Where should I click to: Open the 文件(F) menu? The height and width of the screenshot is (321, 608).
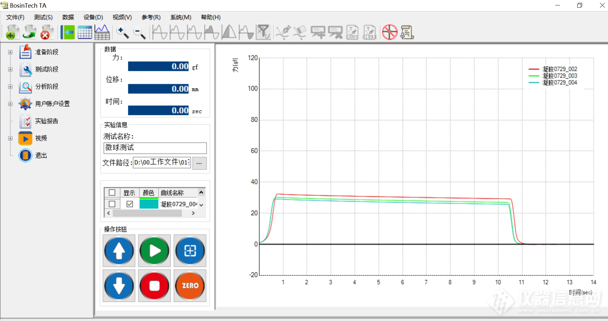tap(15, 17)
